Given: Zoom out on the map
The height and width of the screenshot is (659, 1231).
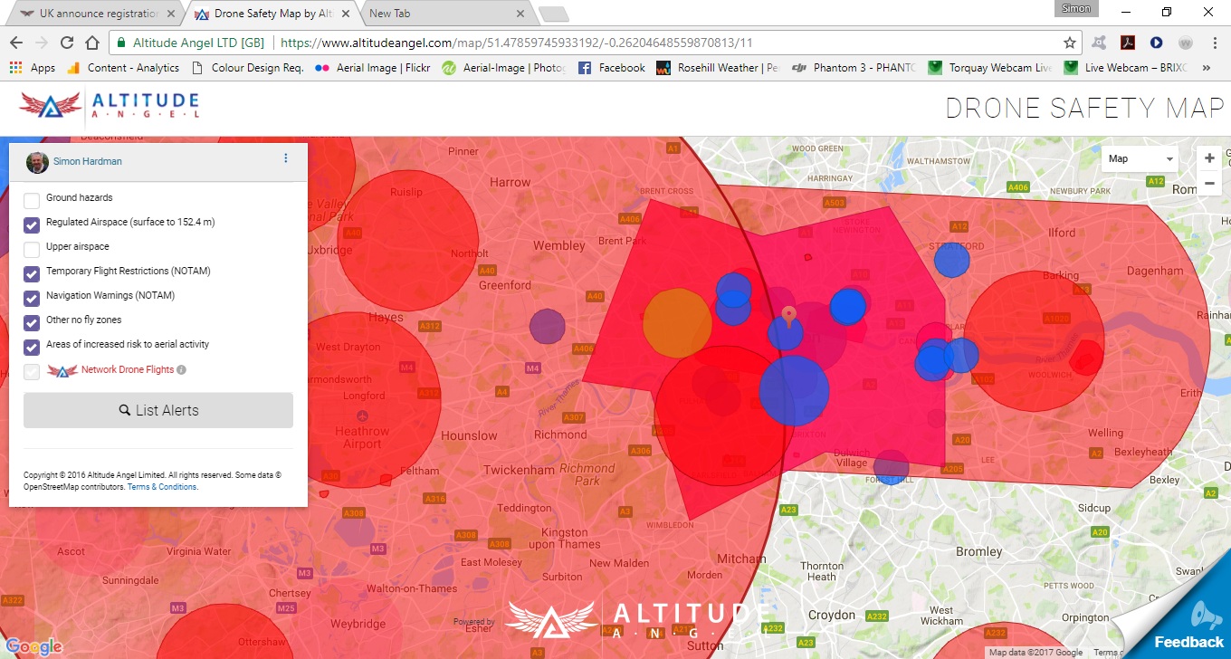Looking at the screenshot, I should click(x=1209, y=182).
